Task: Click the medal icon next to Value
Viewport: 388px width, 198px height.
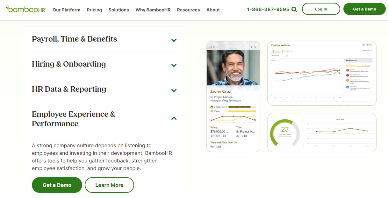Action: (x=212, y=111)
